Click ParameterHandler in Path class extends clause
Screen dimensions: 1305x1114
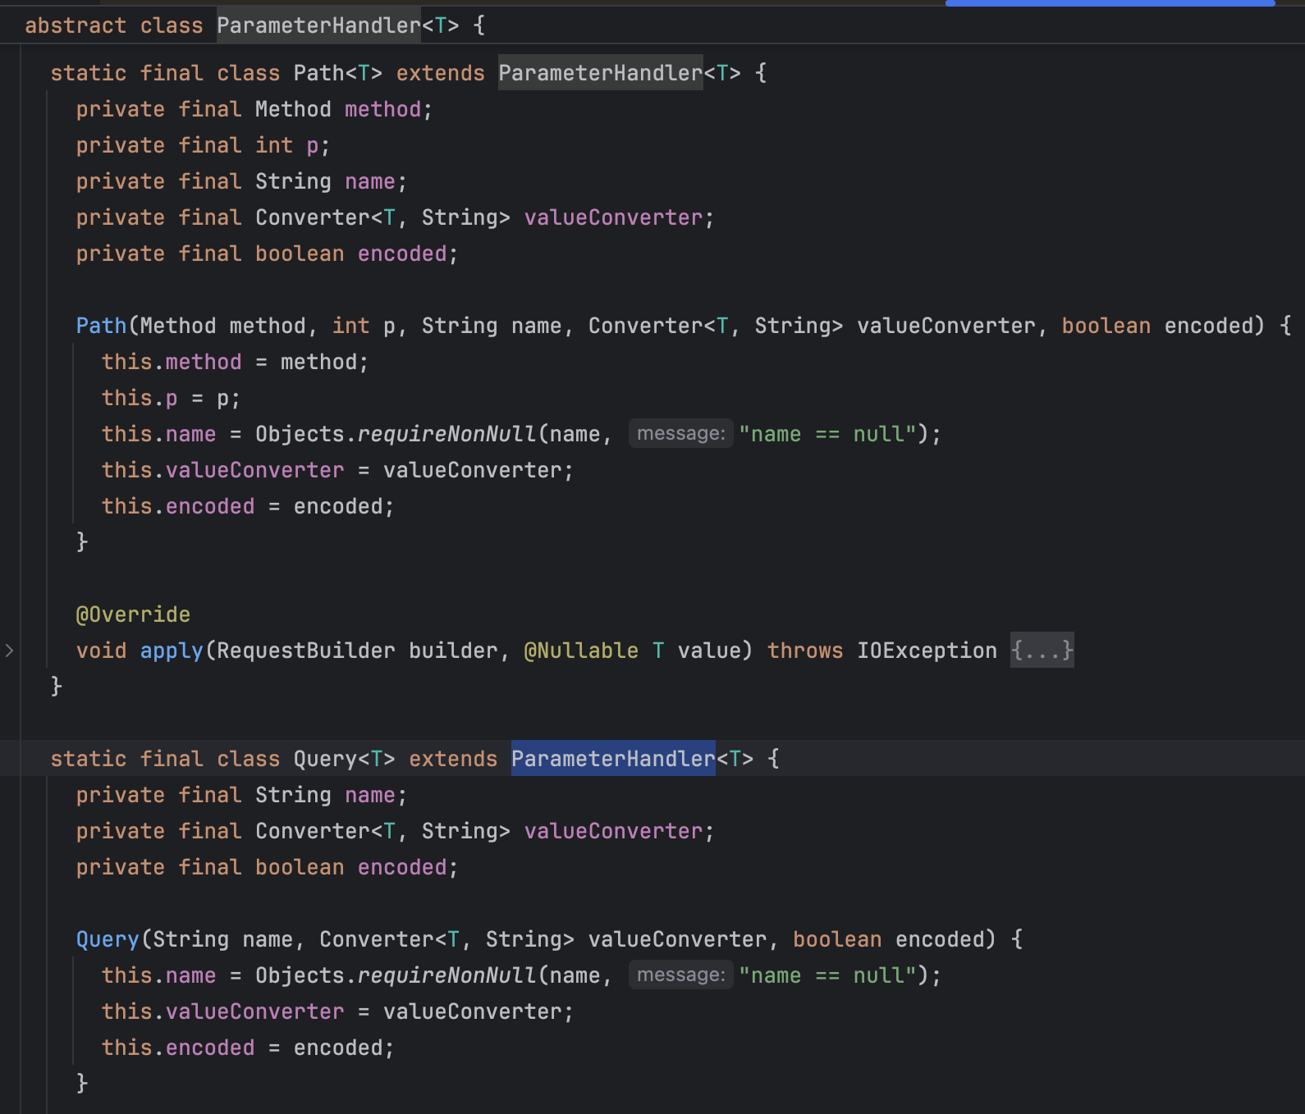(x=601, y=73)
